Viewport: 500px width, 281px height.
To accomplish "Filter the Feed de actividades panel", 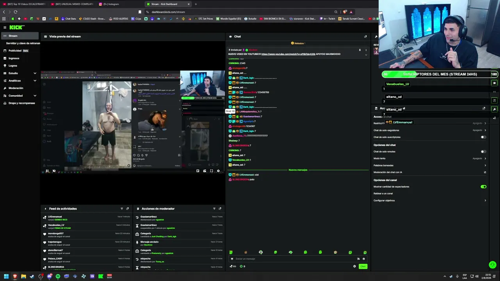I will pyautogui.click(x=122, y=208).
